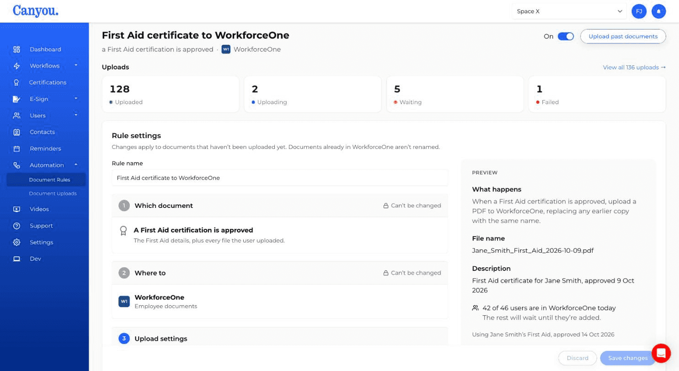Open the chat widget bubble
679x371 pixels.
661,353
